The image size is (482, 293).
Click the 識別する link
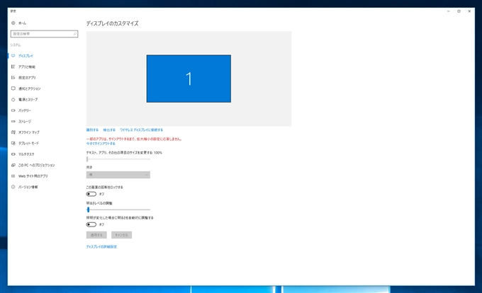point(92,130)
